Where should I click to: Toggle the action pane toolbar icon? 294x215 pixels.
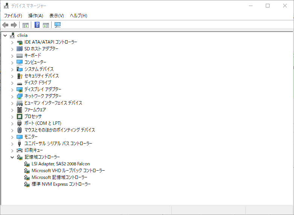46,25
